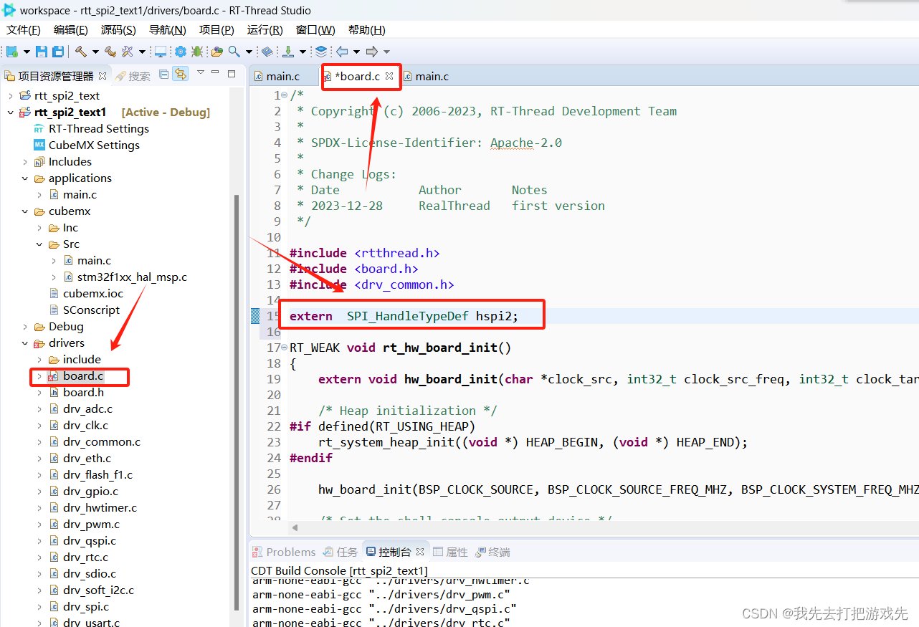Screen dimensions: 919x627
Task: Click the magnifier Search toolbar icon
Action: (x=234, y=52)
